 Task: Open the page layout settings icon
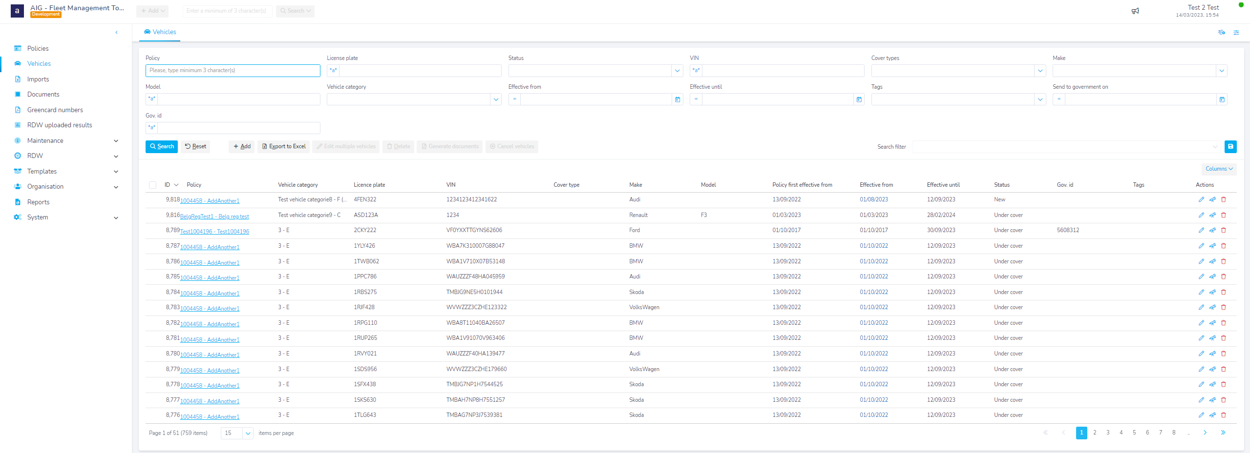pyautogui.click(x=1222, y=32)
